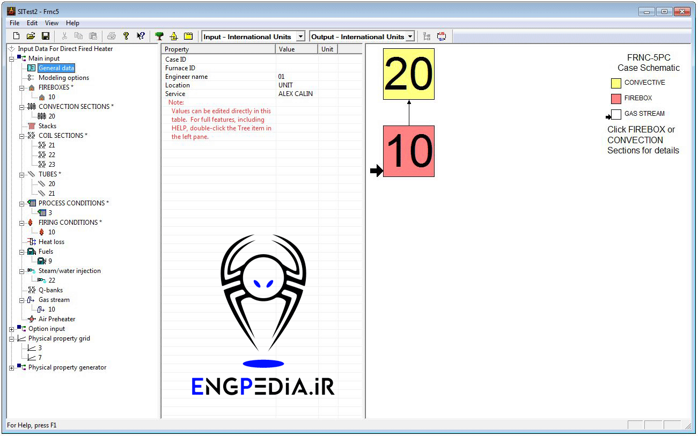This screenshot has width=698, height=436.
Task: Click the Air Preheater icon in the tree
Action: point(32,319)
